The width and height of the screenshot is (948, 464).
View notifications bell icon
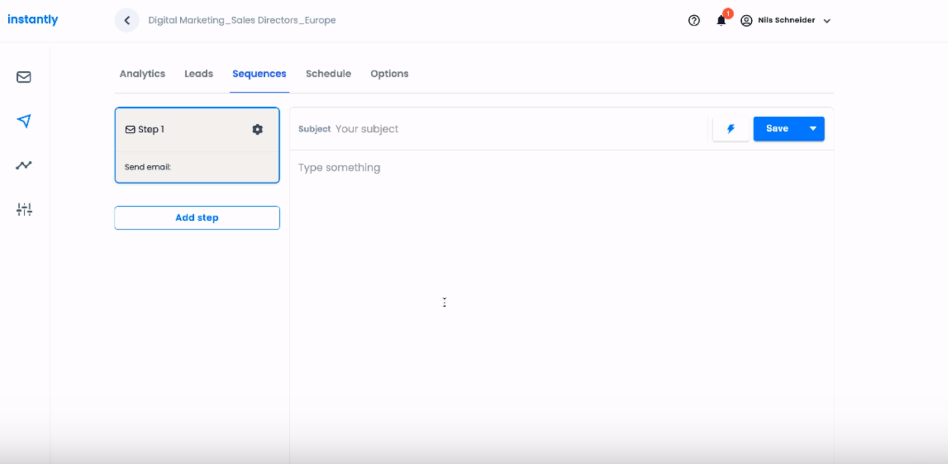pyautogui.click(x=721, y=20)
